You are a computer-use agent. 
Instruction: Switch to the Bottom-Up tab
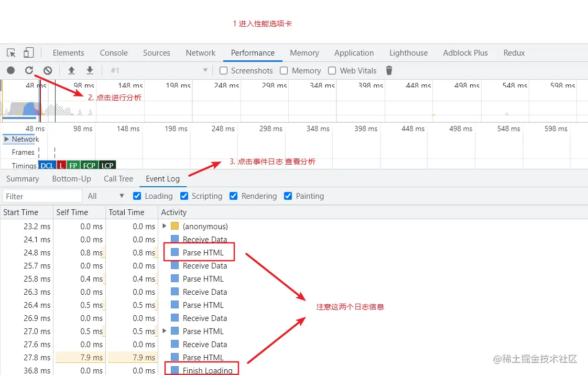(72, 179)
